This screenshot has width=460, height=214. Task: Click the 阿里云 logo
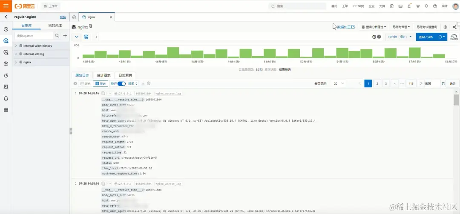click(x=25, y=6)
